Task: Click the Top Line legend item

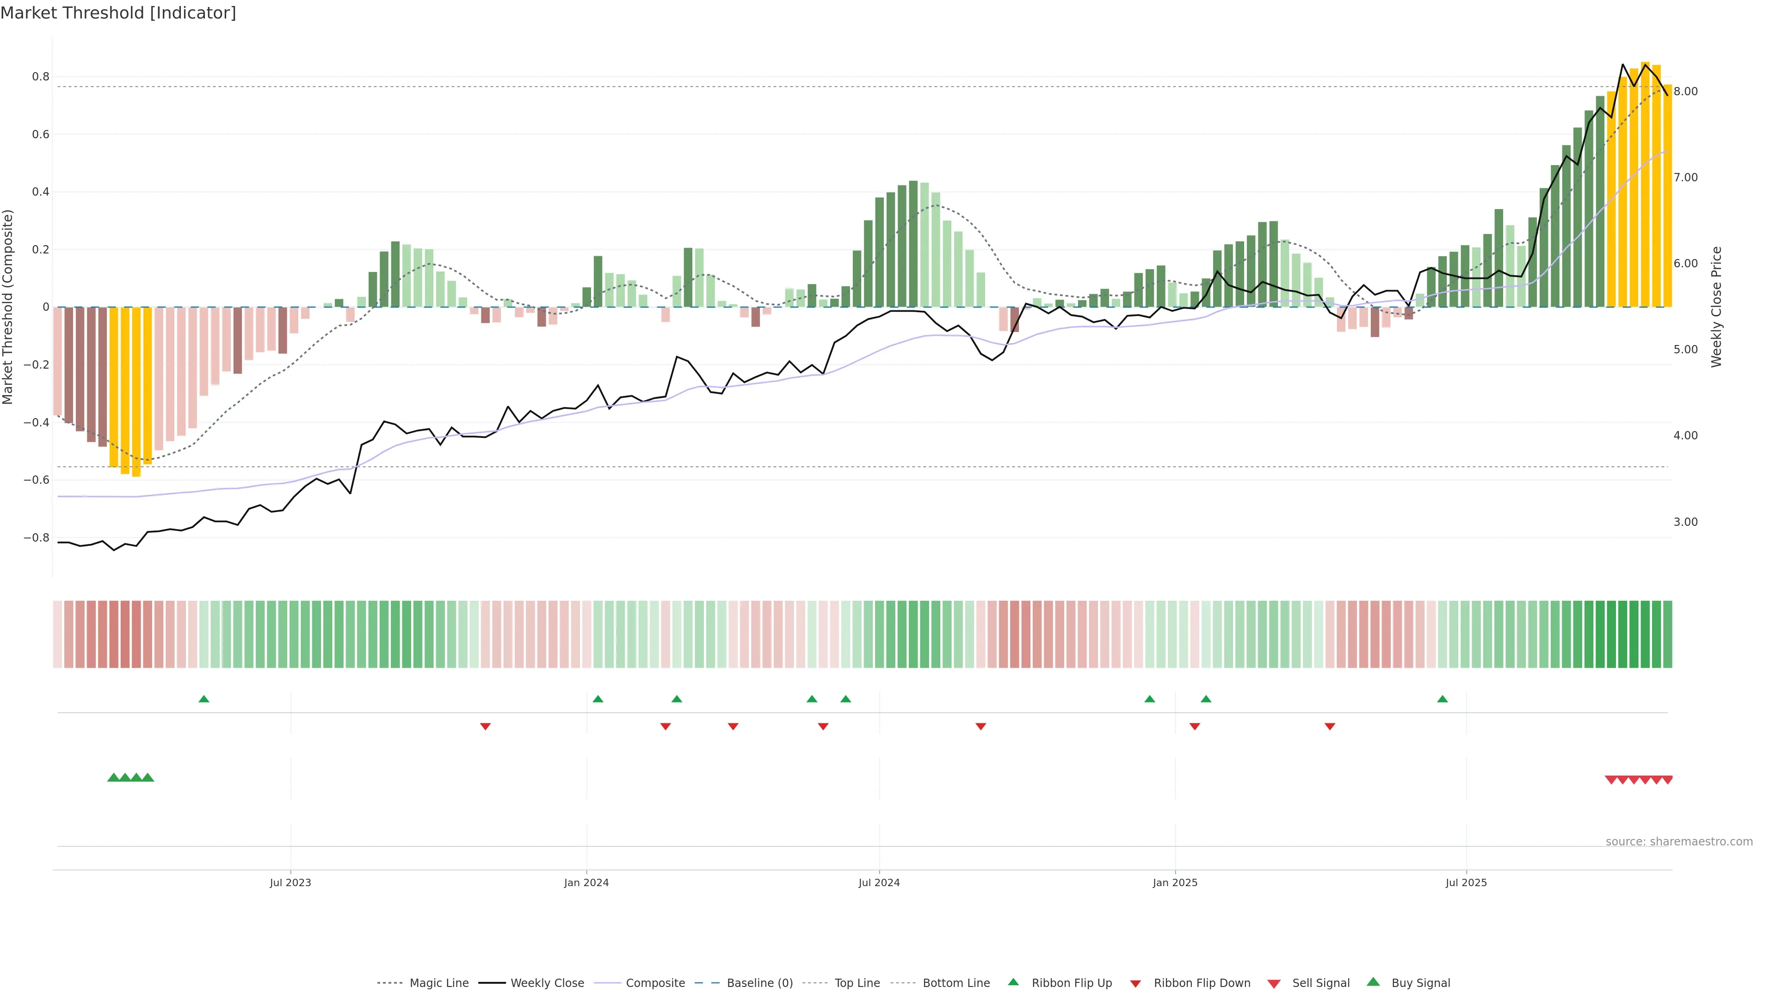Action: pyautogui.click(x=857, y=983)
